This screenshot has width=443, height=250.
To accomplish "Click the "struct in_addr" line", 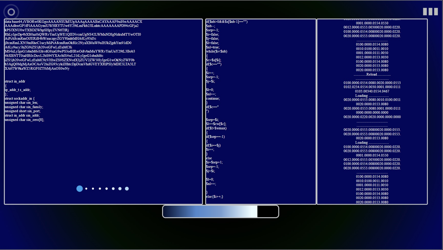I will 15,81.
